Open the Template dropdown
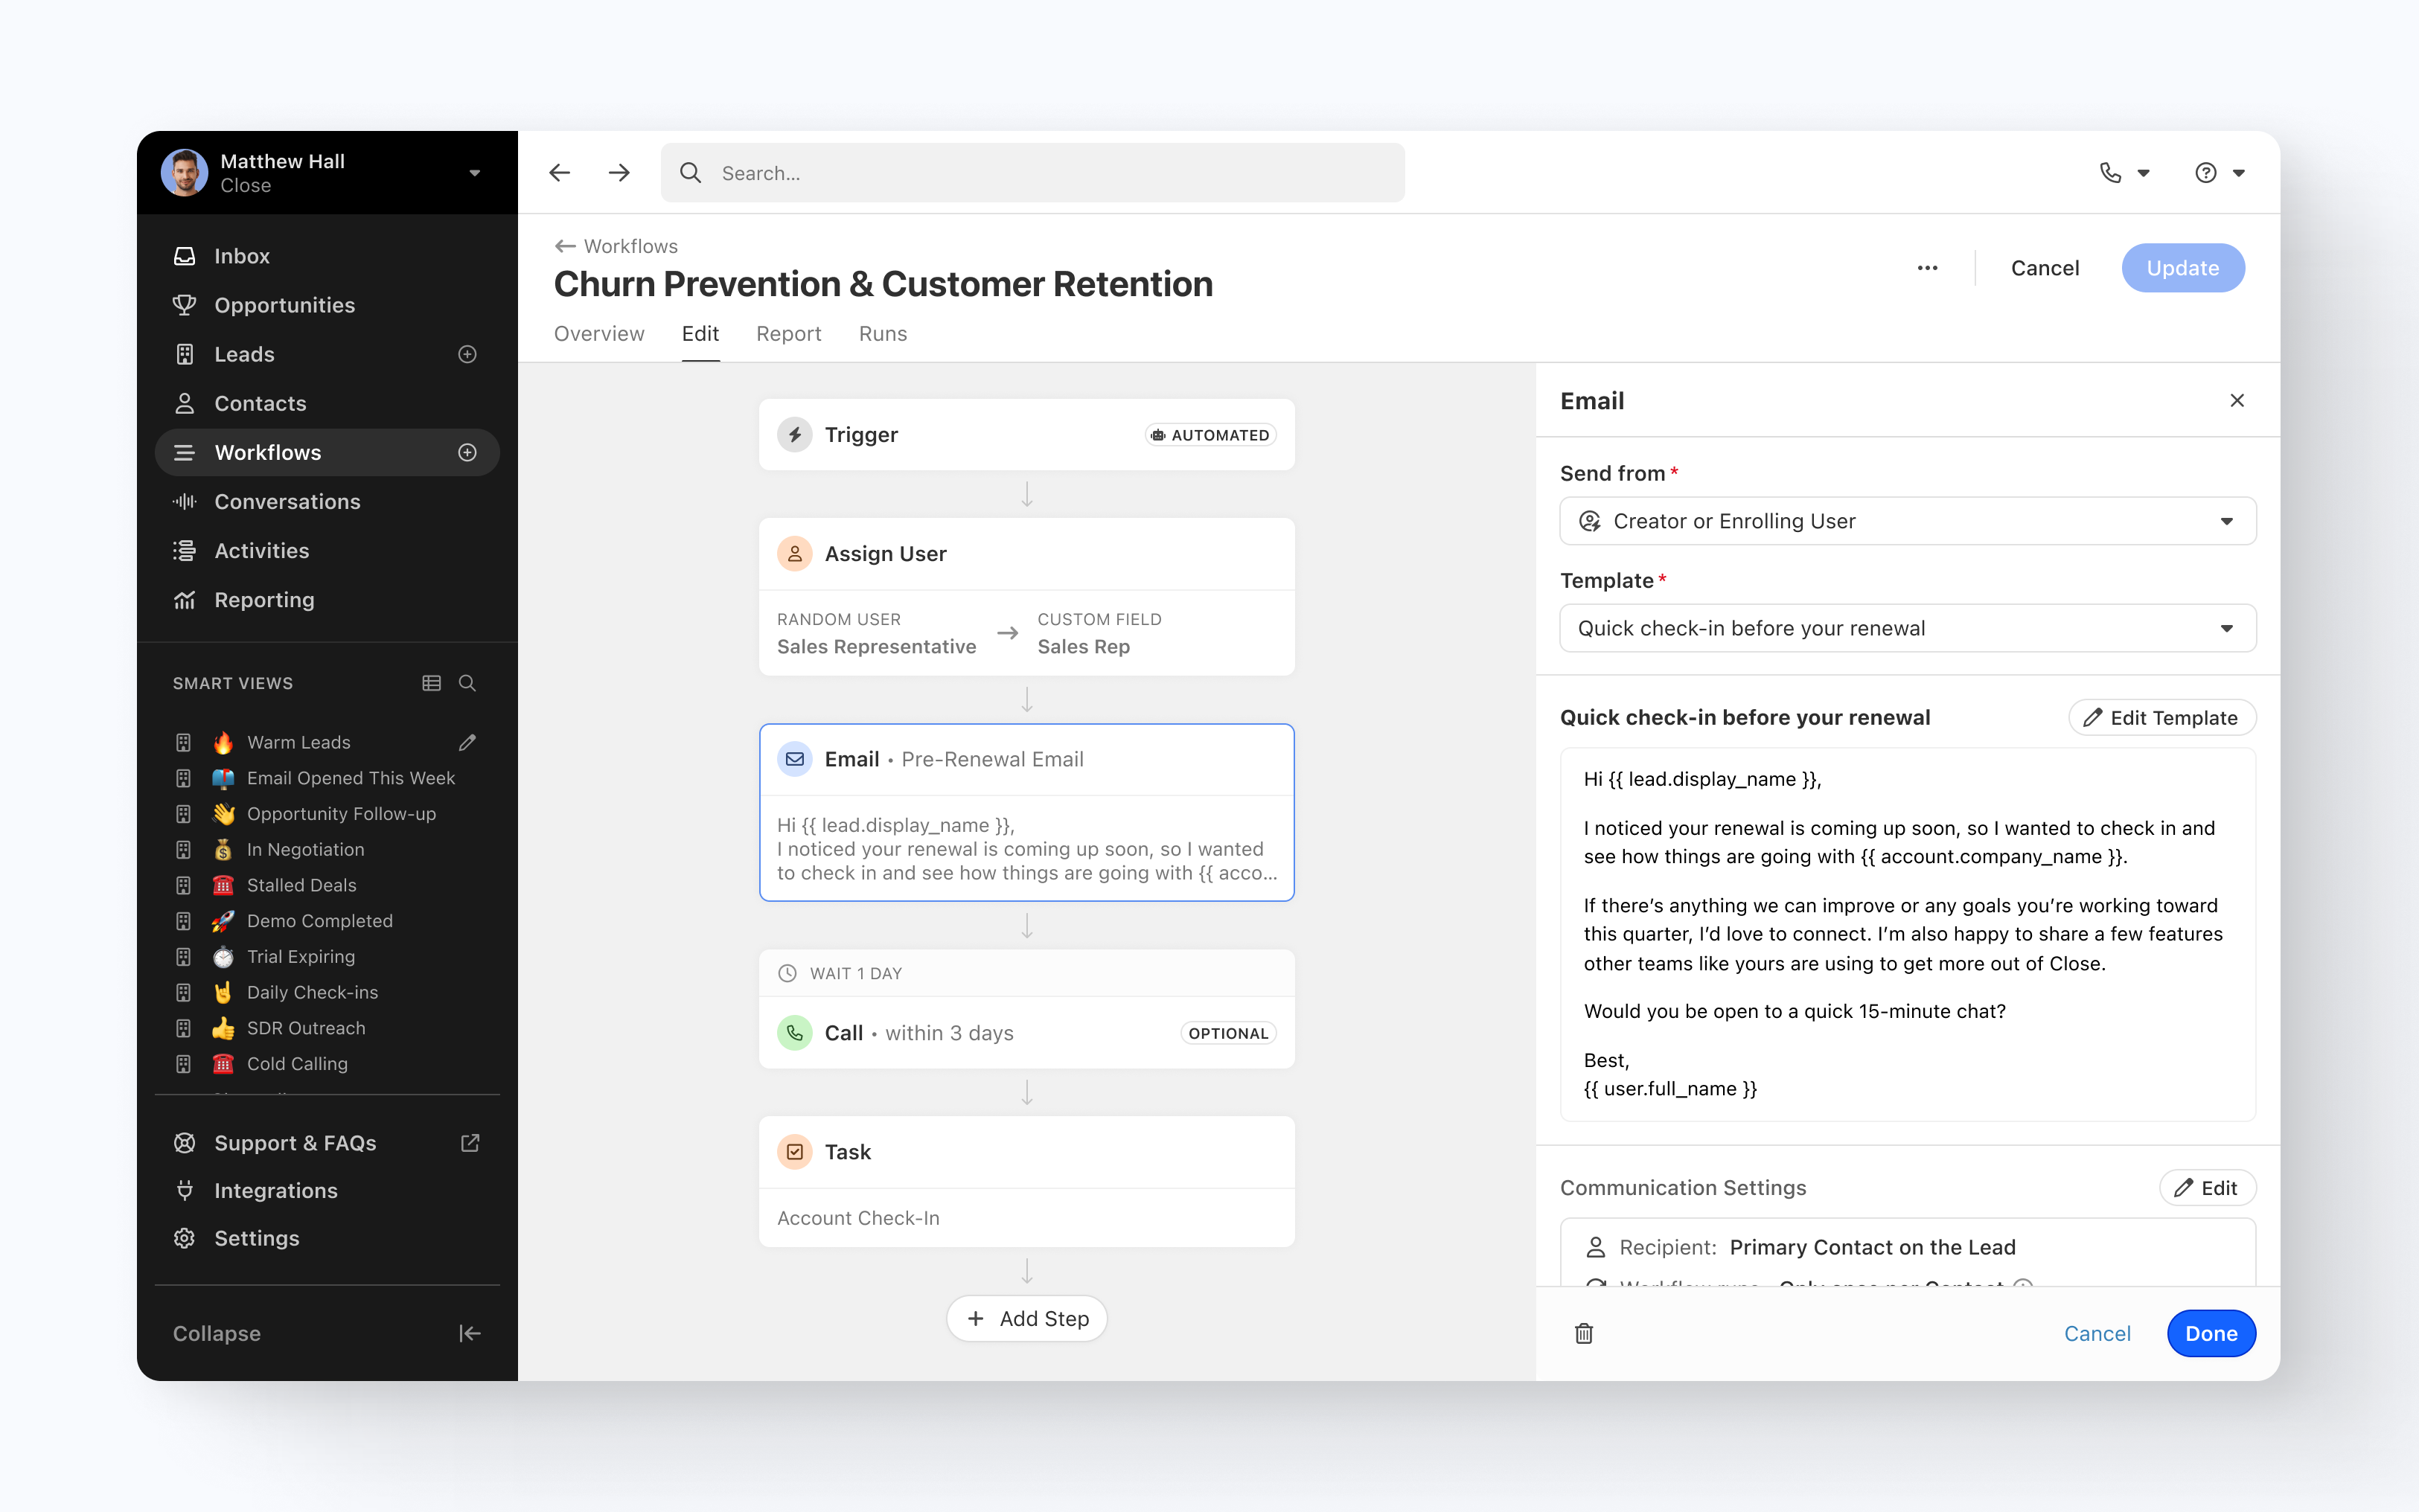This screenshot has width=2419, height=1512. [x=1907, y=628]
